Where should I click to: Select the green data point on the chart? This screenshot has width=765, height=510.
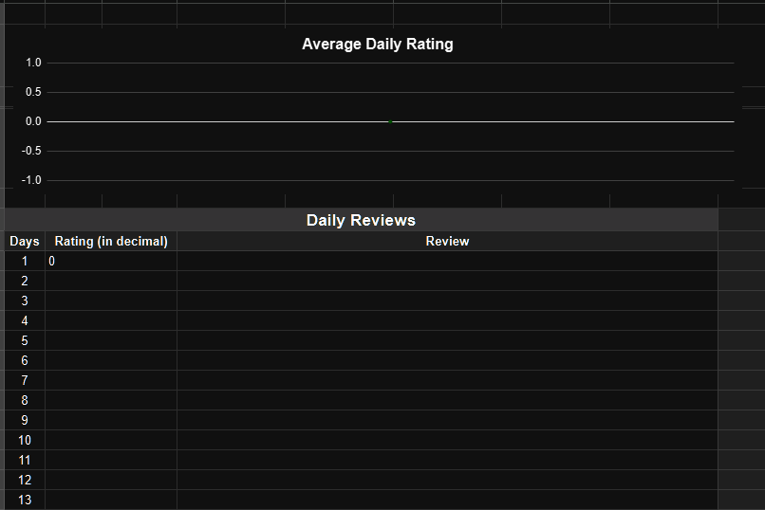click(390, 121)
